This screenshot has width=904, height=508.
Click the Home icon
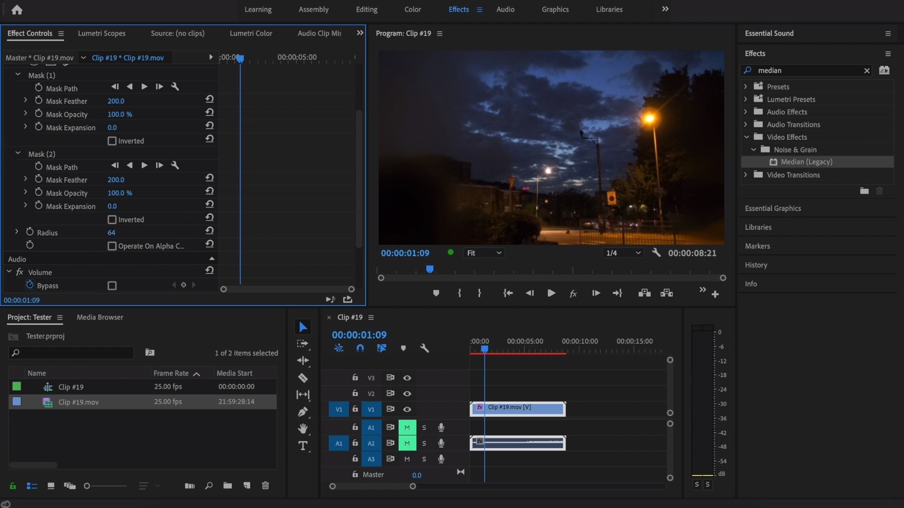(17, 10)
